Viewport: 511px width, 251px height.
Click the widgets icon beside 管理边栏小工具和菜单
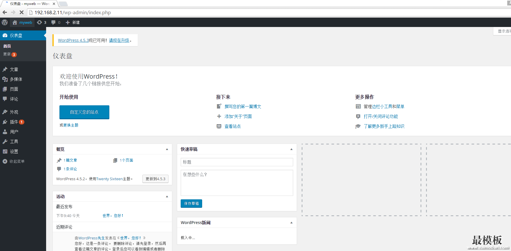[x=358, y=106]
